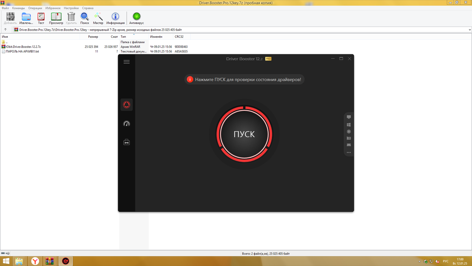This screenshot has height=266, width=472.
Task: Open the speedometer Boost sidebar icon
Action: click(x=127, y=123)
